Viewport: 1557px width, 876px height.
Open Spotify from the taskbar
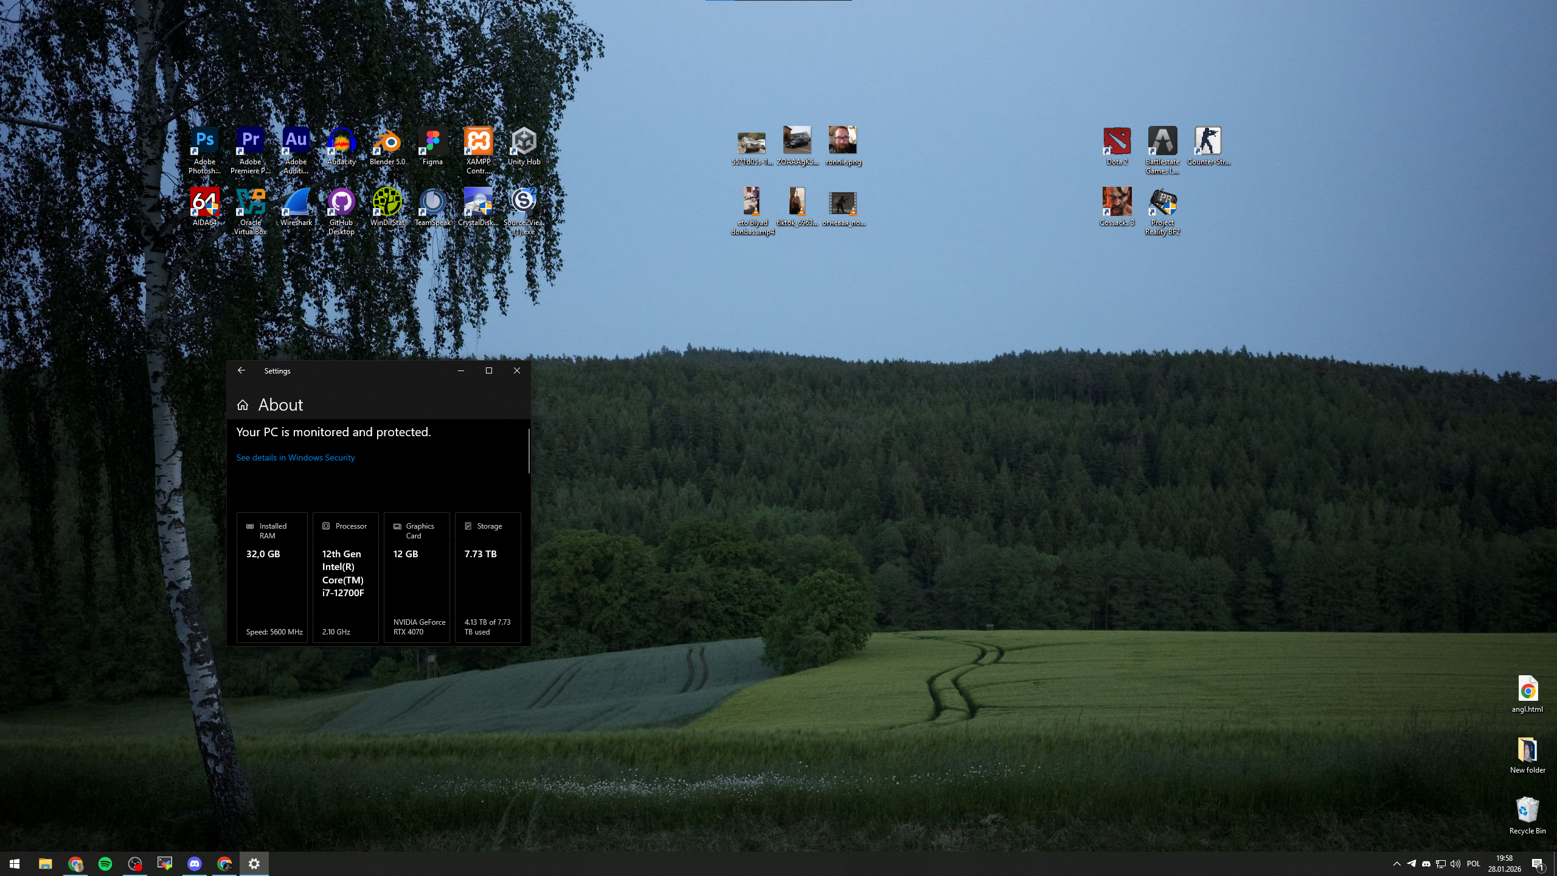click(x=105, y=864)
